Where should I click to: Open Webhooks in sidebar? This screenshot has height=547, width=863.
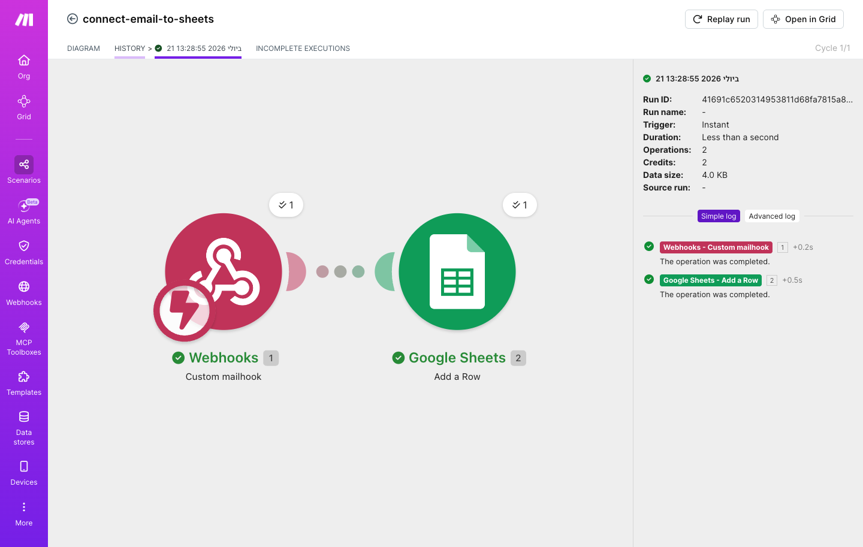click(x=24, y=293)
